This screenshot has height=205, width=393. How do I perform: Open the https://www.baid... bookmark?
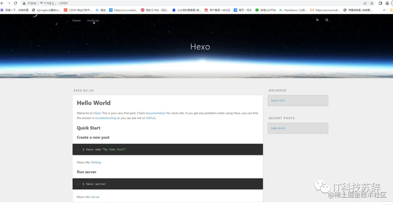tap(123, 10)
